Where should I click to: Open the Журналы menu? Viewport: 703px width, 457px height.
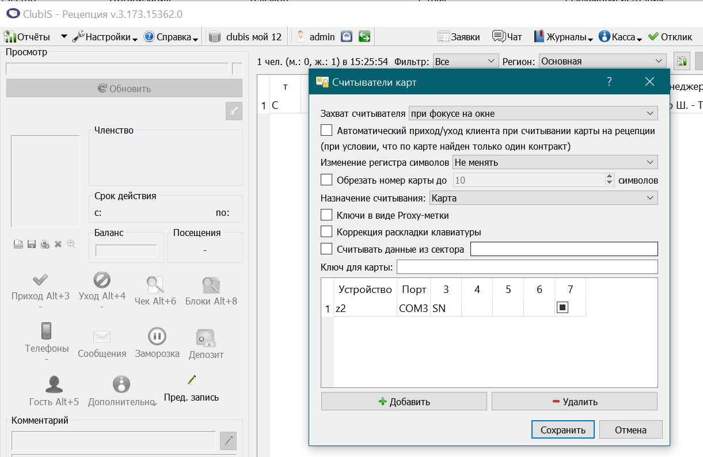click(563, 37)
